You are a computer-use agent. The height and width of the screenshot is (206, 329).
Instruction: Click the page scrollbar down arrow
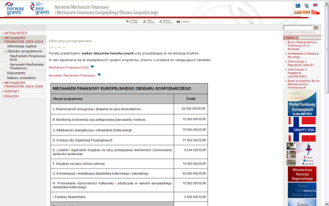click(x=327, y=204)
